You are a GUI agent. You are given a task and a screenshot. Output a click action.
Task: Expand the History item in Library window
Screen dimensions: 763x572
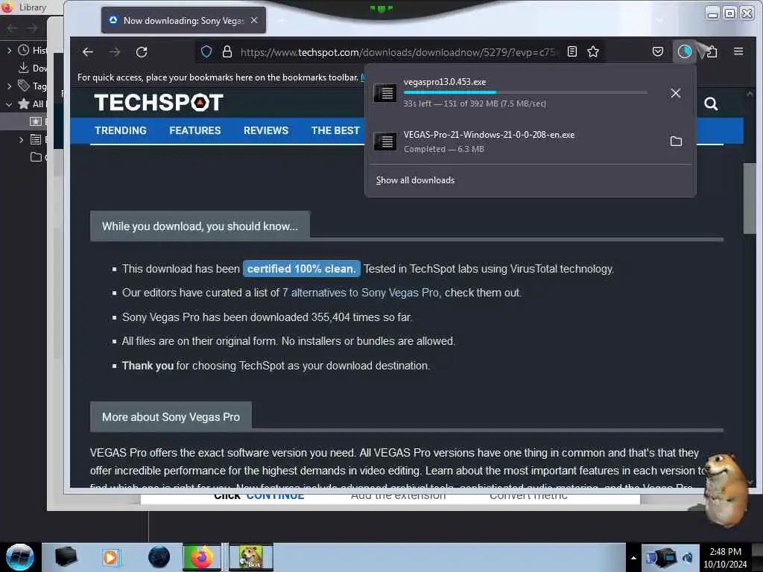pyautogui.click(x=9, y=50)
